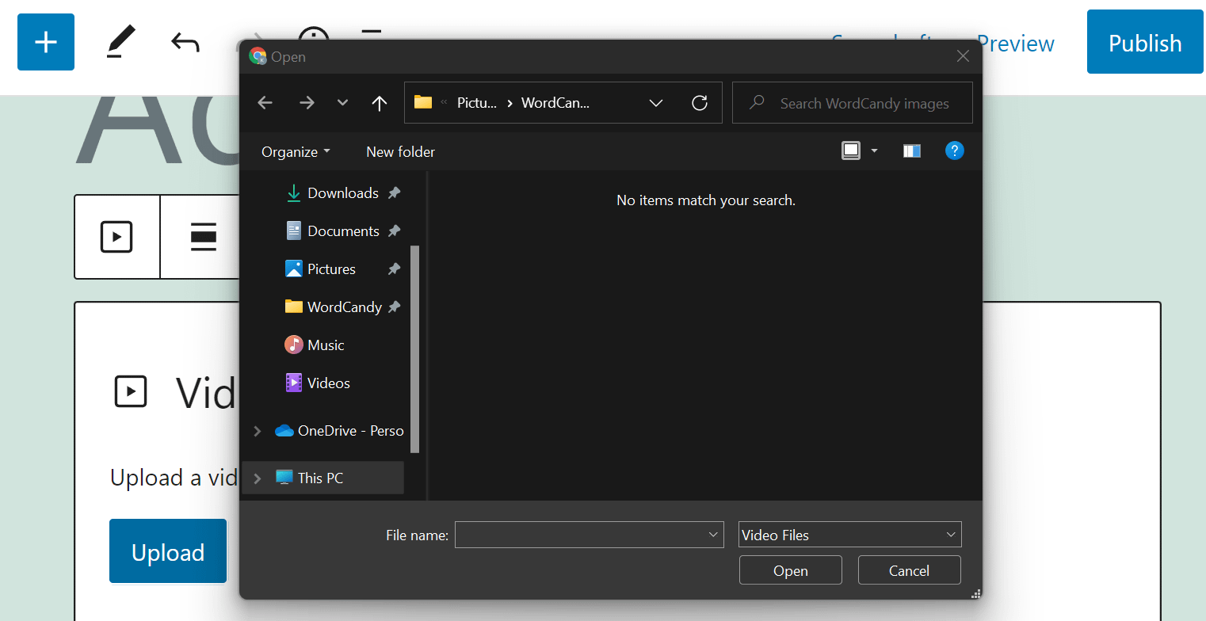The height and width of the screenshot is (621, 1206).
Task: Open the Organize menu
Action: [x=294, y=151]
